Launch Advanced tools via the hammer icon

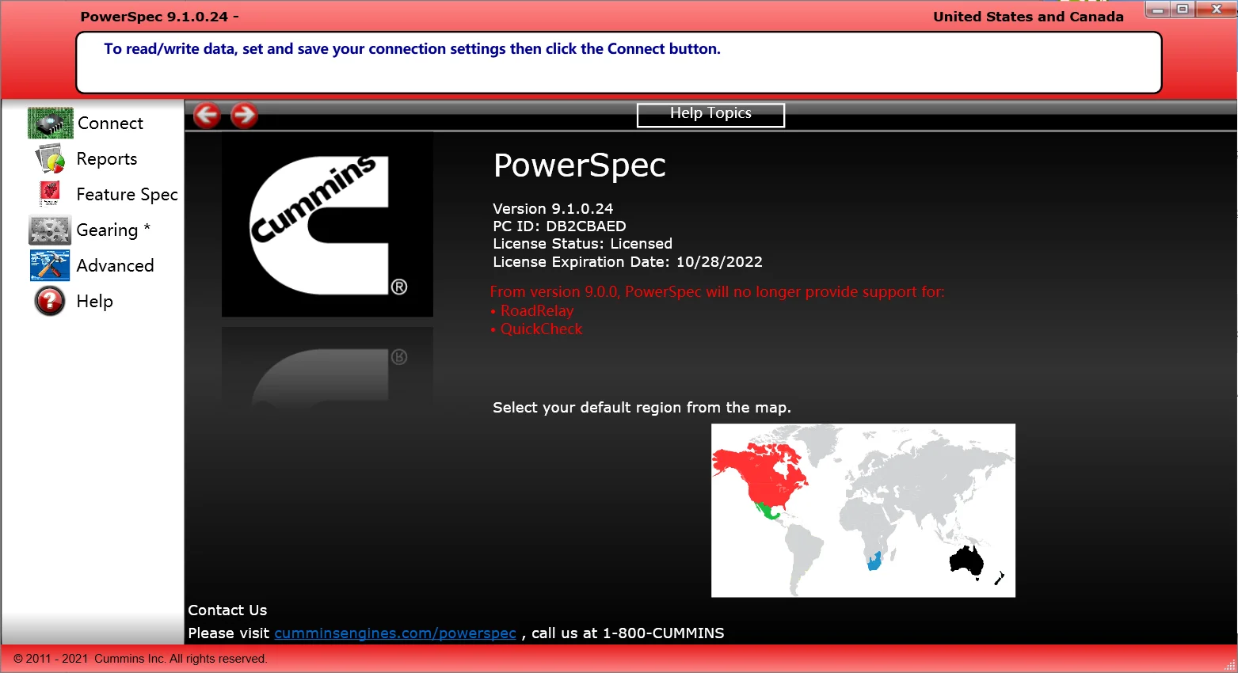pos(49,265)
